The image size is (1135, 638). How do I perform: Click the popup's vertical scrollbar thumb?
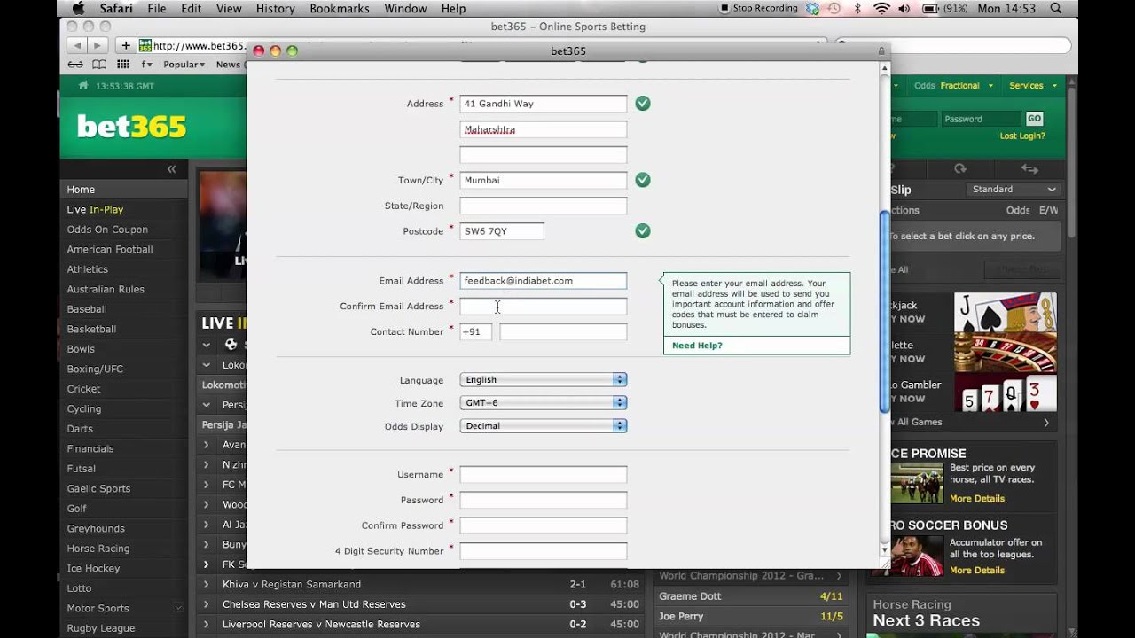884,312
